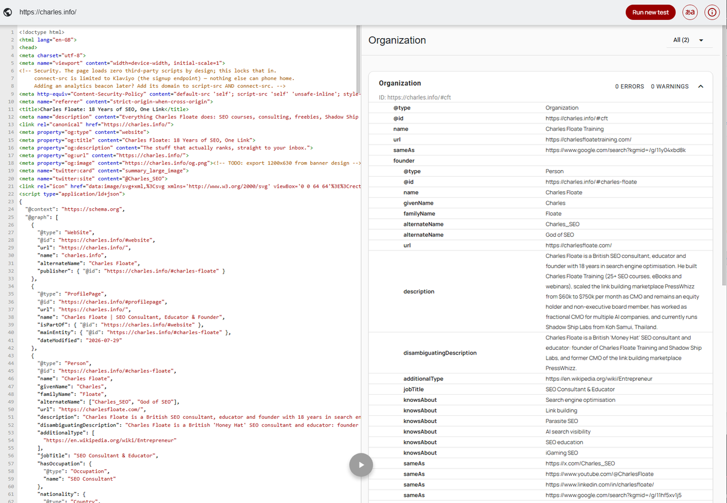Image resolution: width=727 pixels, height=503 pixels.
Task: Click the https://charles.info/#charles-floate @id value
Action: pyautogui.click(x=591, y=182)
